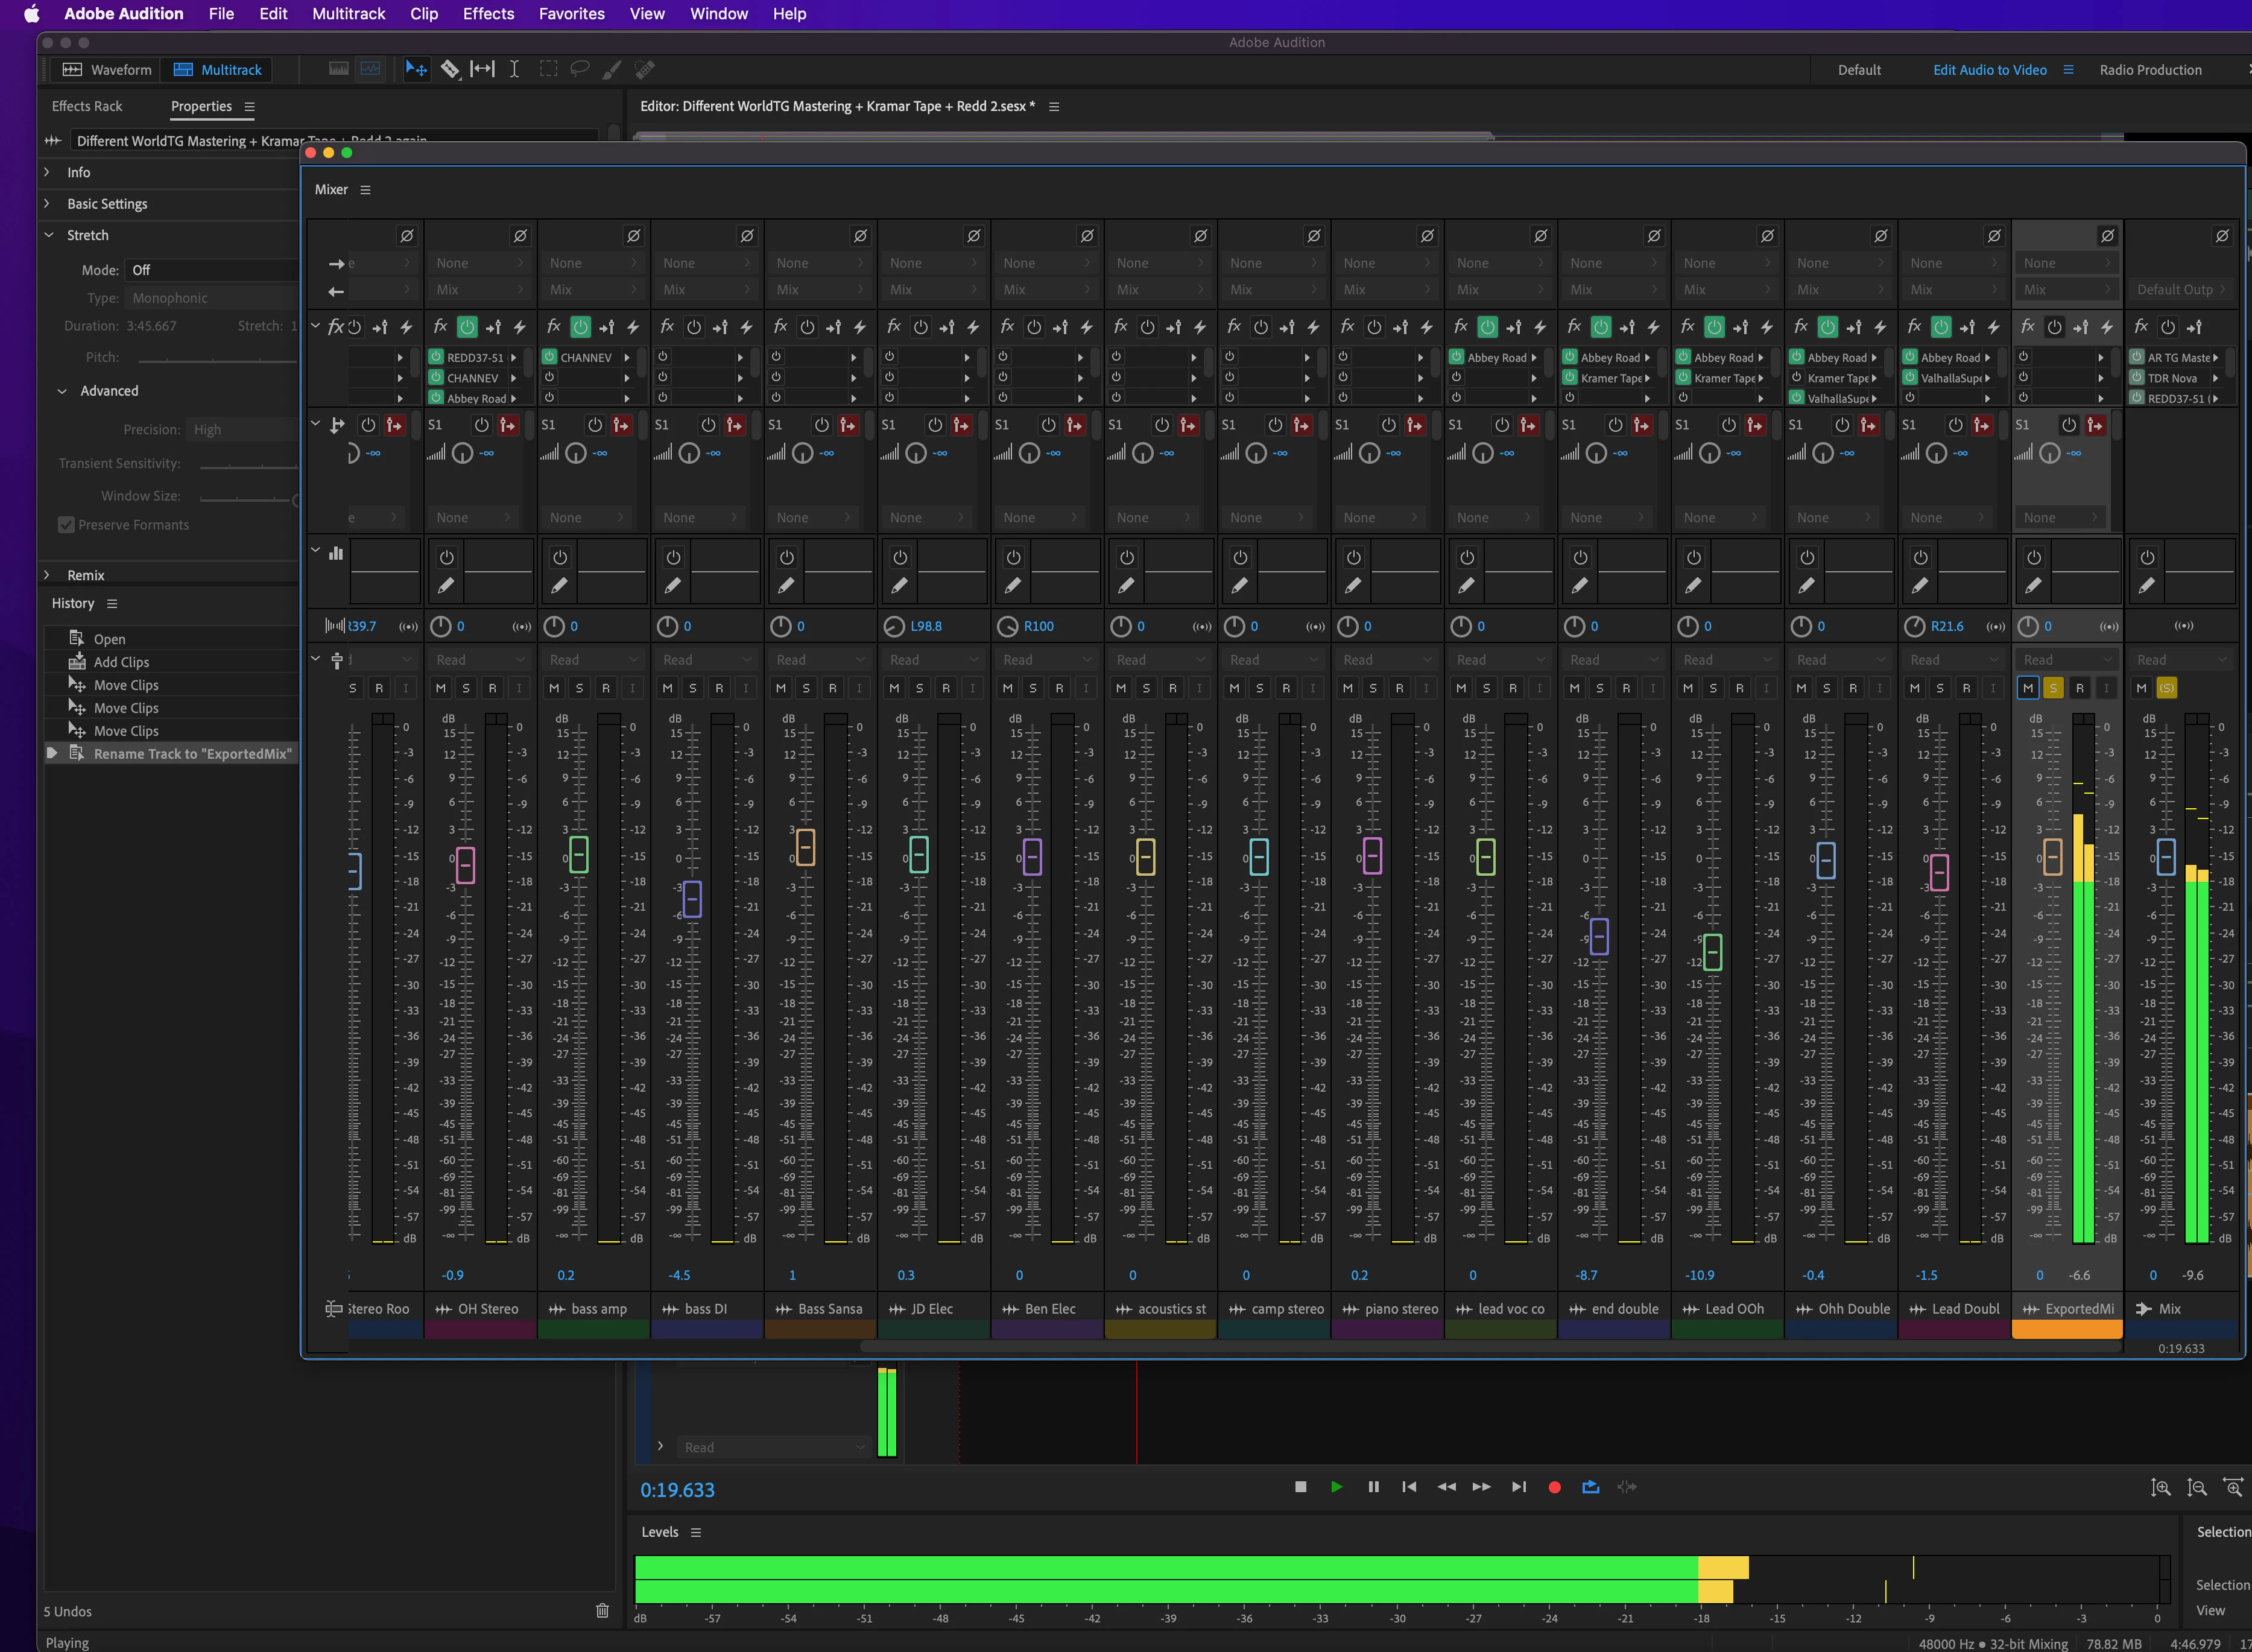
Task: Click the Stop playback button
Action: point(1300,1487)
